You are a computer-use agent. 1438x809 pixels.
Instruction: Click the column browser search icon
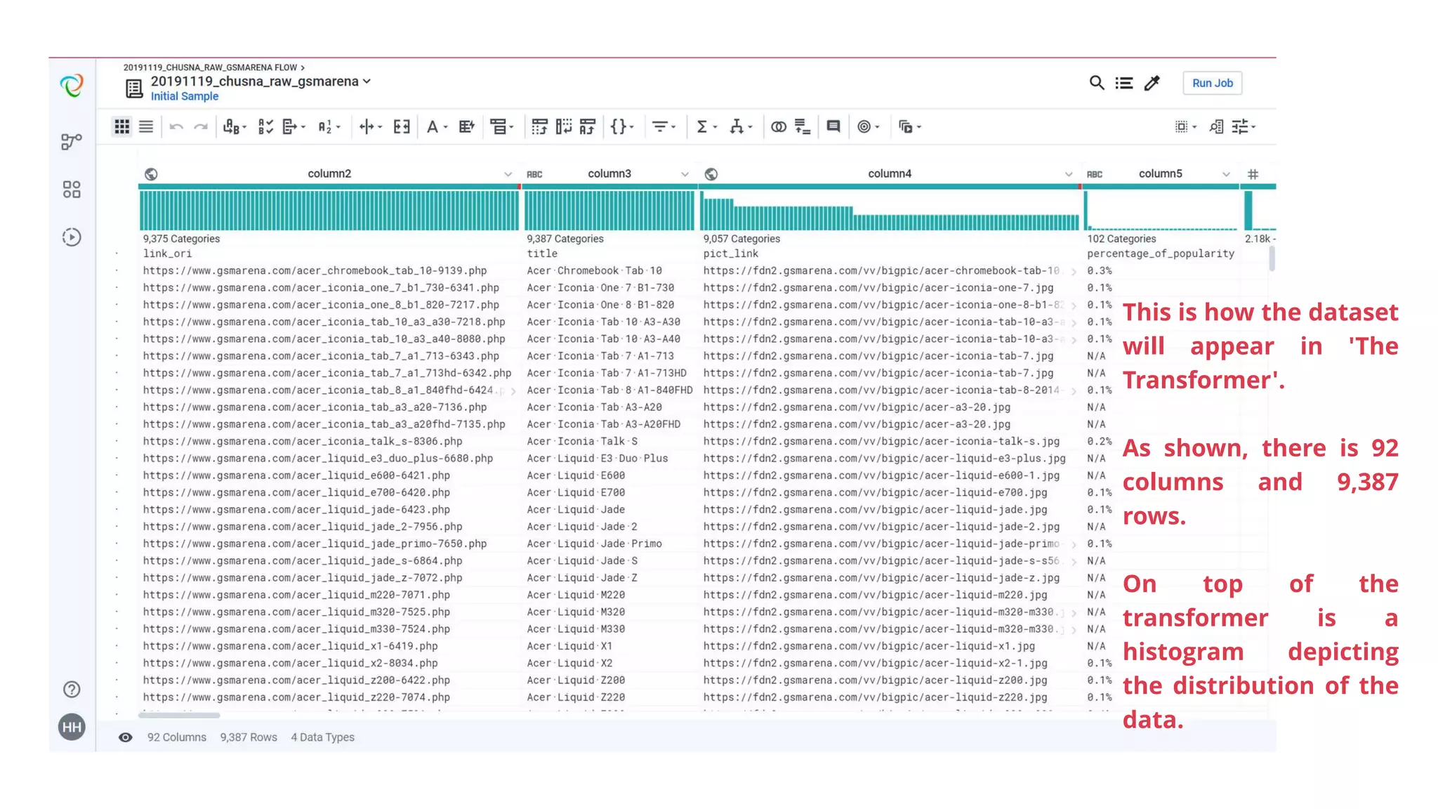(x=1216, y=126)
